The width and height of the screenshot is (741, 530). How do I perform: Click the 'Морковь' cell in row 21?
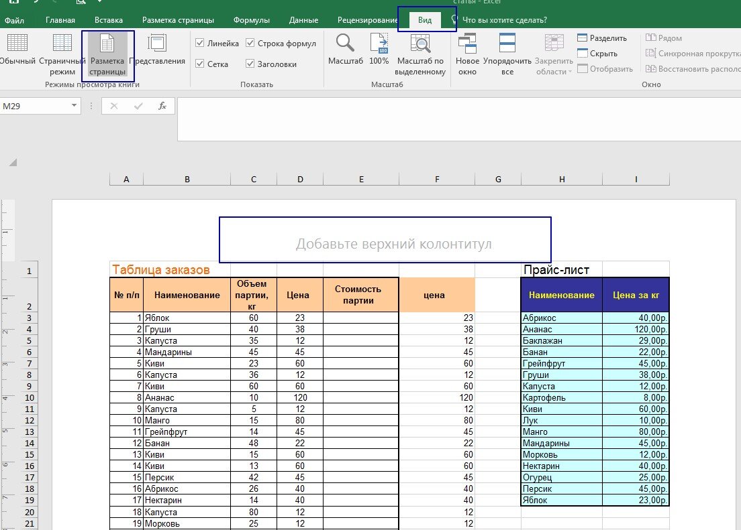point(187,523)
